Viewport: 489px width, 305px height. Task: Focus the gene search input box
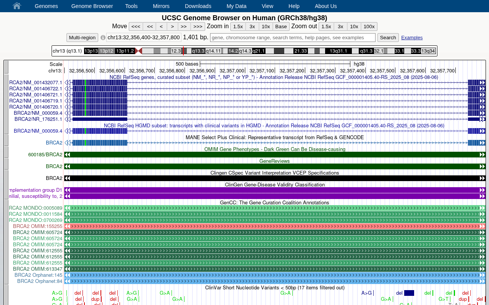coord(293,37)
